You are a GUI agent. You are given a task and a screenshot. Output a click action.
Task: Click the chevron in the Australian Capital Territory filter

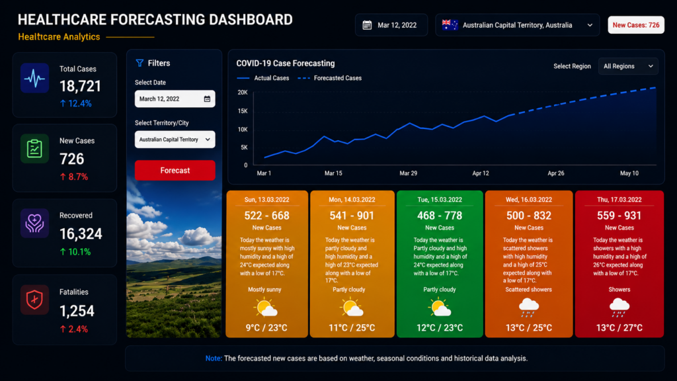tap(208, 140)
